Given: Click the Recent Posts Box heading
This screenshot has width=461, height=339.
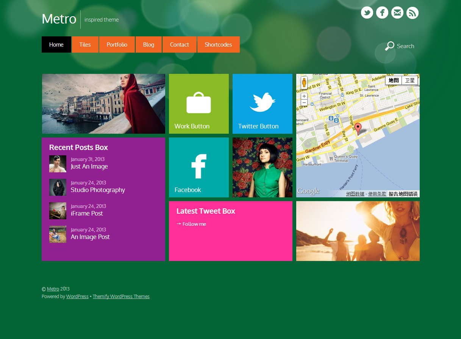Looking at the screenshot, I should (x=79, y=148).
